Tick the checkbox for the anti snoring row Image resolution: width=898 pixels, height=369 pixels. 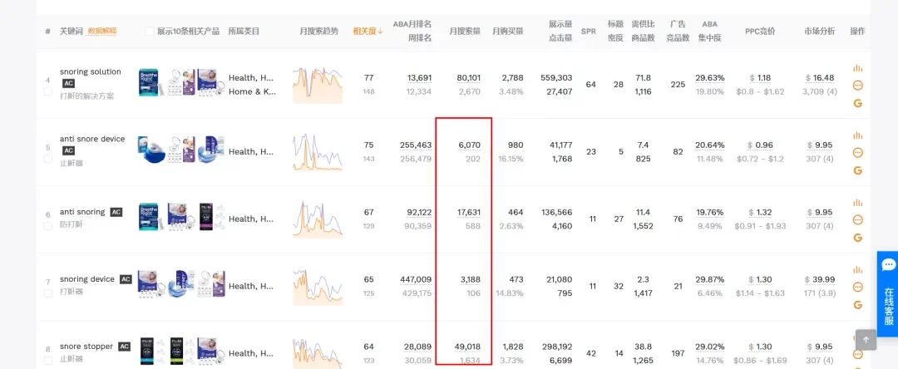pos(48,225)
